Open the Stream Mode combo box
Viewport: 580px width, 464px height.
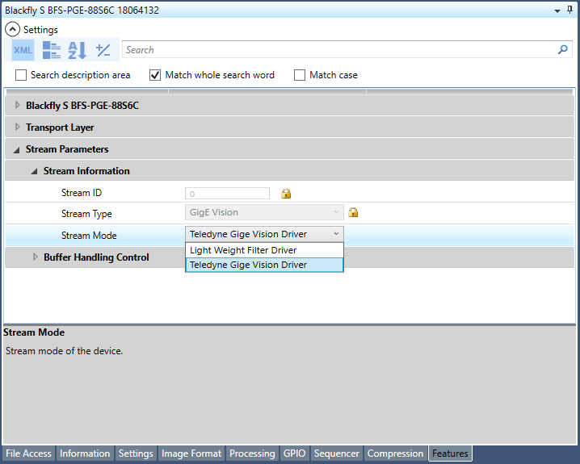point(264,234)
